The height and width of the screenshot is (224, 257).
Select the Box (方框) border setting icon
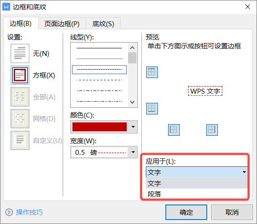click(x=20, y=75)
